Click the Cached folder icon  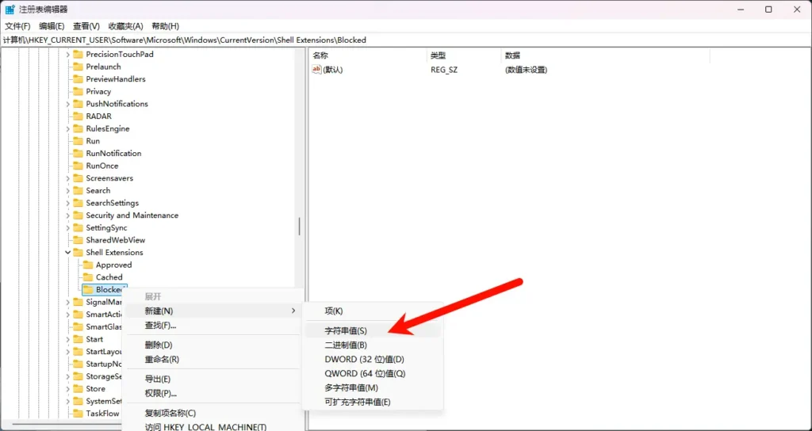[x=87, y=278]
